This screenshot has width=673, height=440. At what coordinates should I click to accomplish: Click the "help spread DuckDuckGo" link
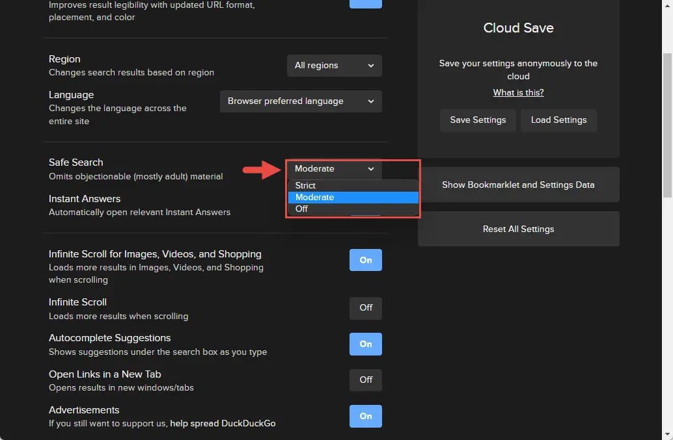click(222, 422)
